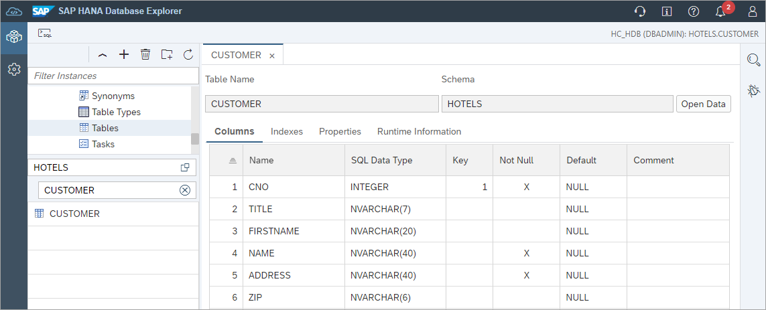766x310 pixels.
Task: Select Table Types in the catalog tree
Action: (x=116, y=112)
